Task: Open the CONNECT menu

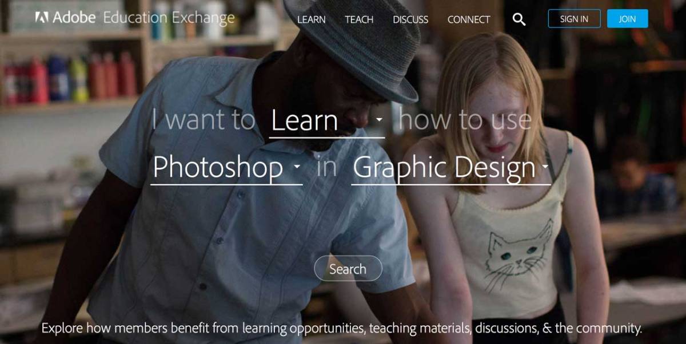Action: (x=469, y=19)
